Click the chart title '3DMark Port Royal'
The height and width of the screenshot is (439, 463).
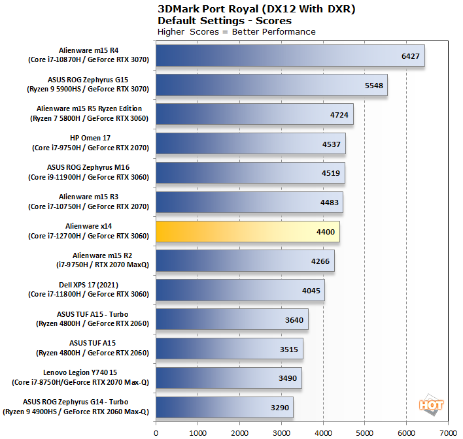click(208, 9)
